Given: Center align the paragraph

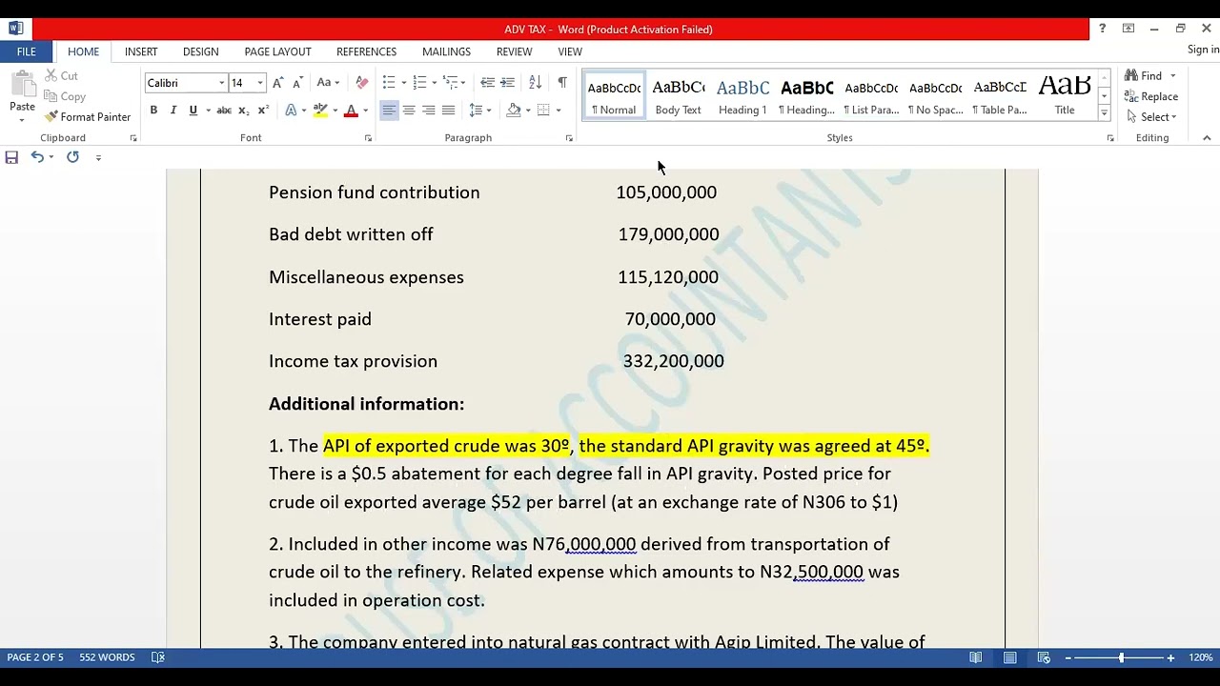Looking at the screenshot, I should click(409, 111).
